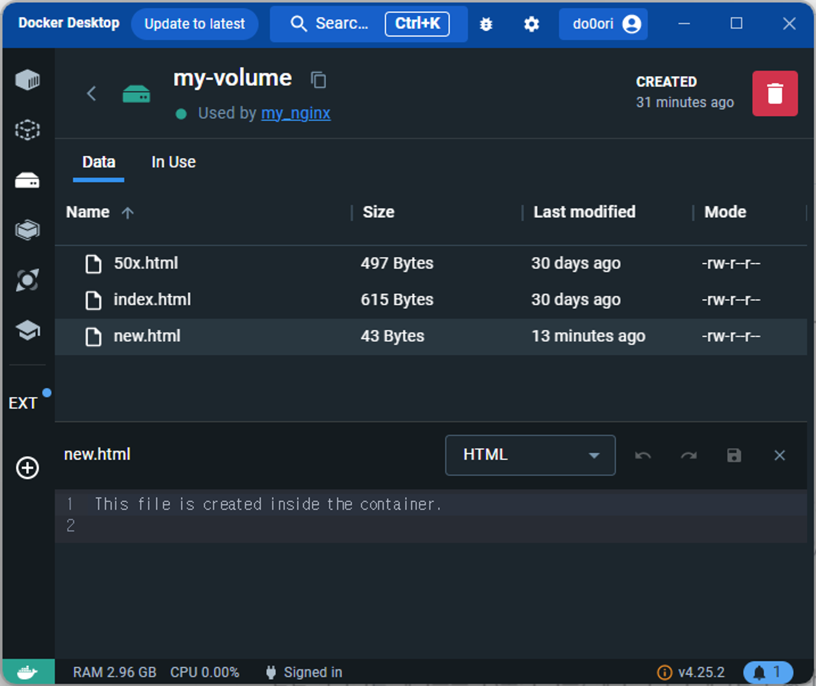Open the do0ori account menu

coord(603,24)
